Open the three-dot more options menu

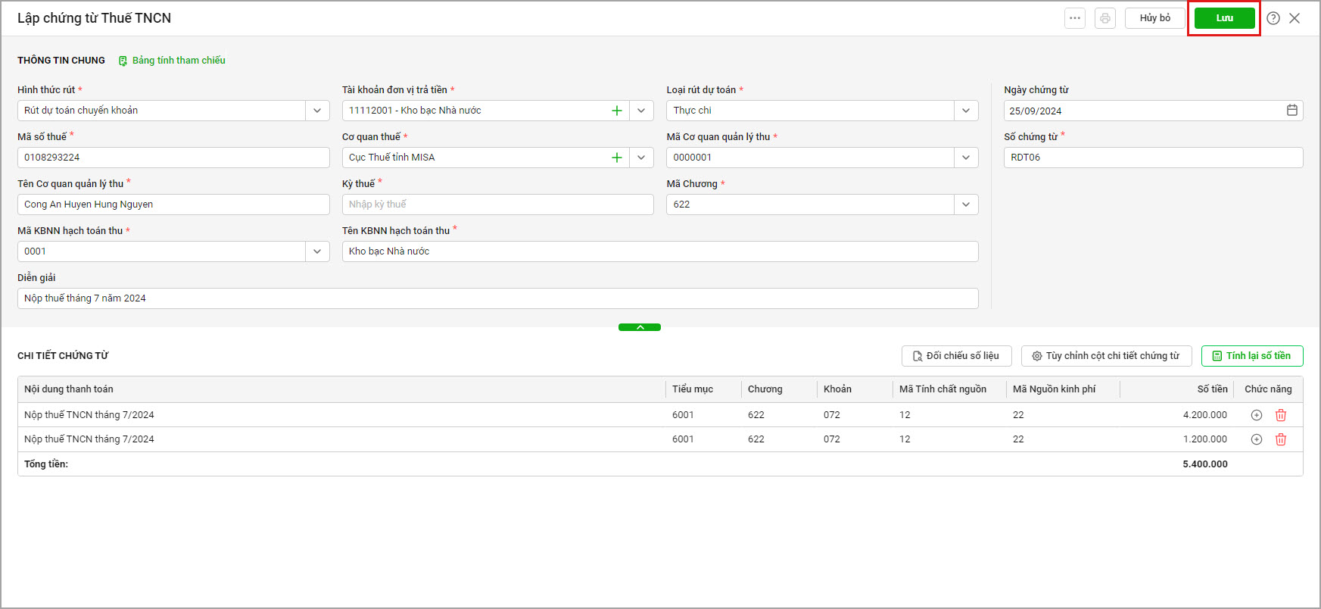coord(1075,18)
